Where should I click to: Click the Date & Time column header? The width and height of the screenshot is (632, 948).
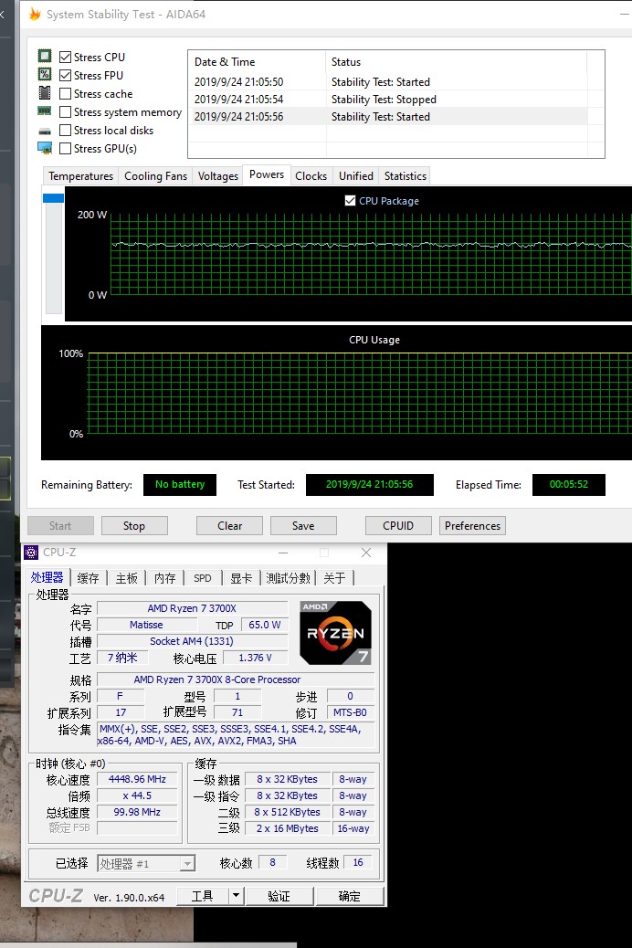click(x=257, y=62)
